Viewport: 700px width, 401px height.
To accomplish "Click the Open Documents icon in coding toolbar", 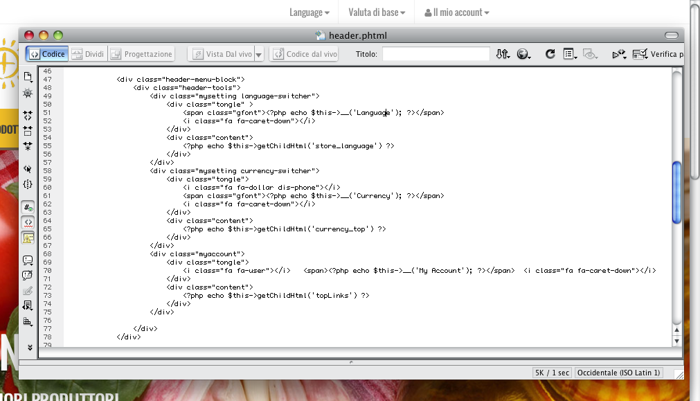I will tap(28, 76).
